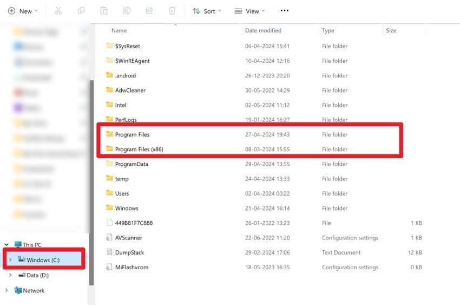This screenshot has height=305, width=460.
Task: Select the AdwCleaner folder icon
Action: click(x=109, y=89)
